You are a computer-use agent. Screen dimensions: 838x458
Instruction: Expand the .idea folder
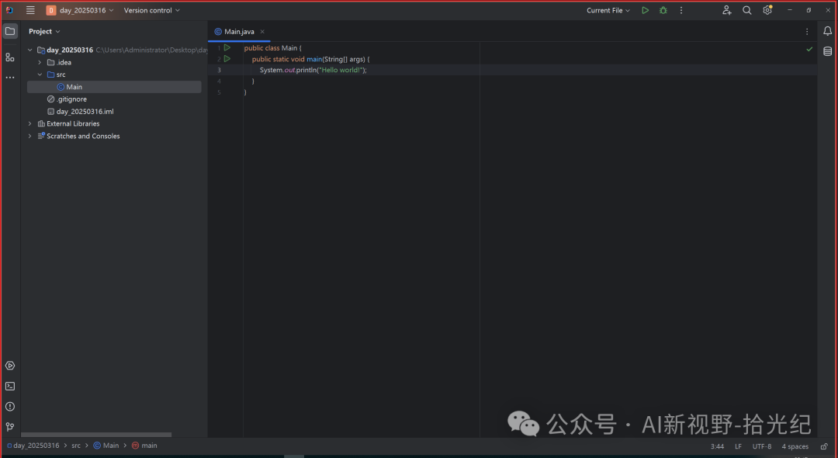[x=40, y=63]
